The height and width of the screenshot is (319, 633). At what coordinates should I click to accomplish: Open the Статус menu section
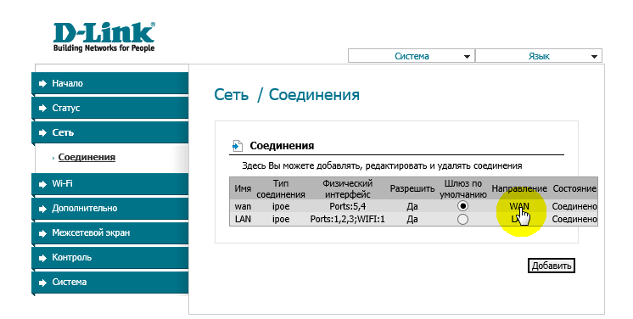(109, 108)
